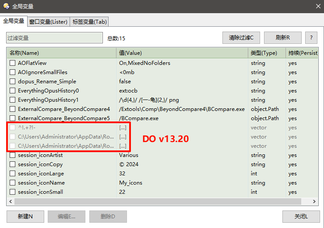
Task: Switch to the 窗口变量(Lister) tab
Action: [x=48, y=21]
